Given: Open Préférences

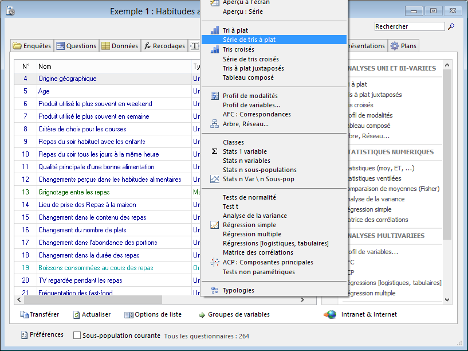Looking at the screenshot, I should (x=46, y=334).
